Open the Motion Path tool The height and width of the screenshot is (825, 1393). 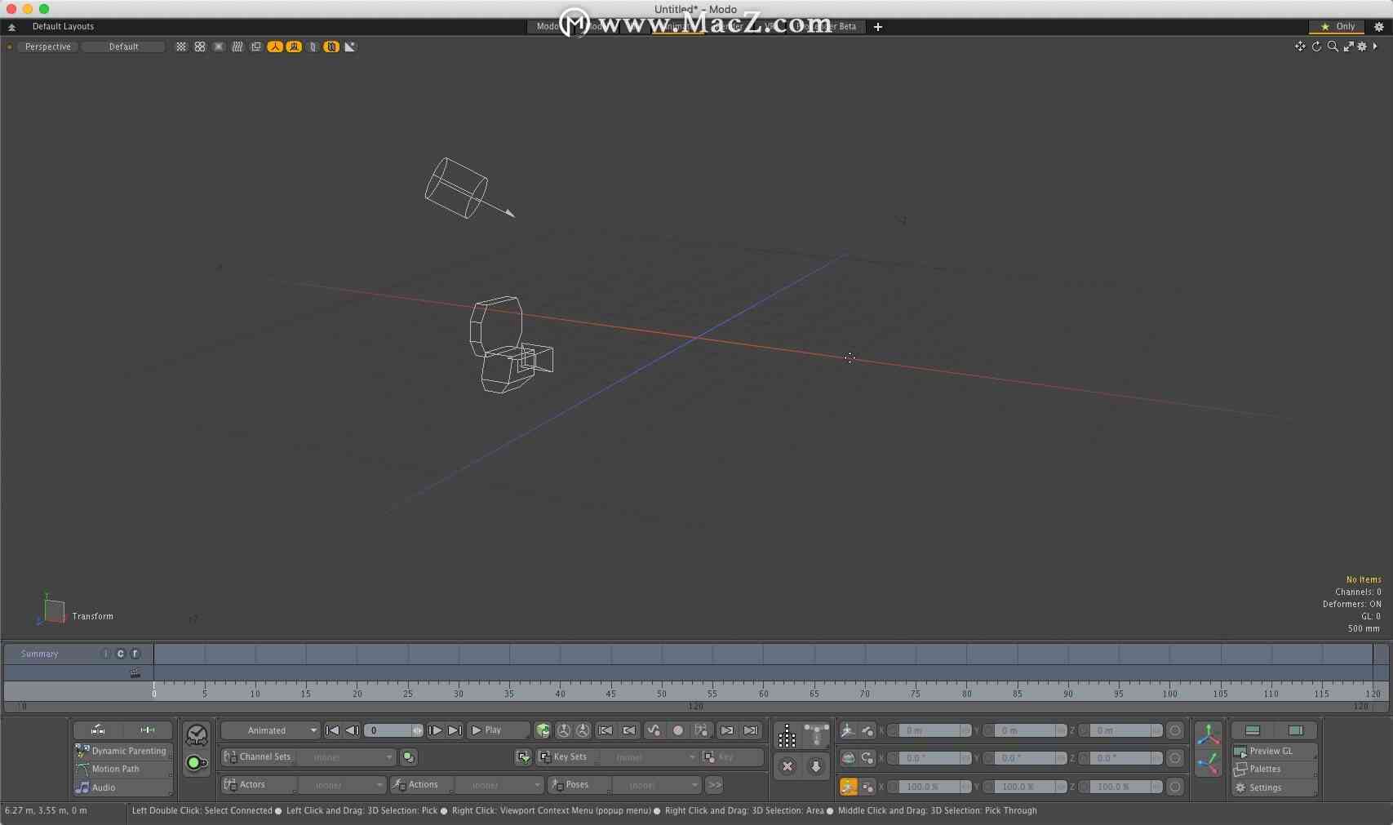[122, 769]
